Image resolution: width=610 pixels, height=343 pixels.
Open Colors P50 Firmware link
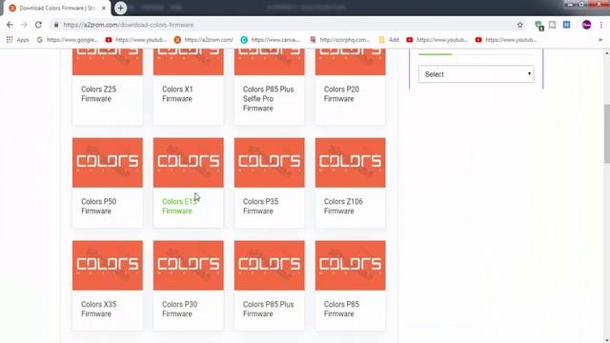[x=99, y=206]
